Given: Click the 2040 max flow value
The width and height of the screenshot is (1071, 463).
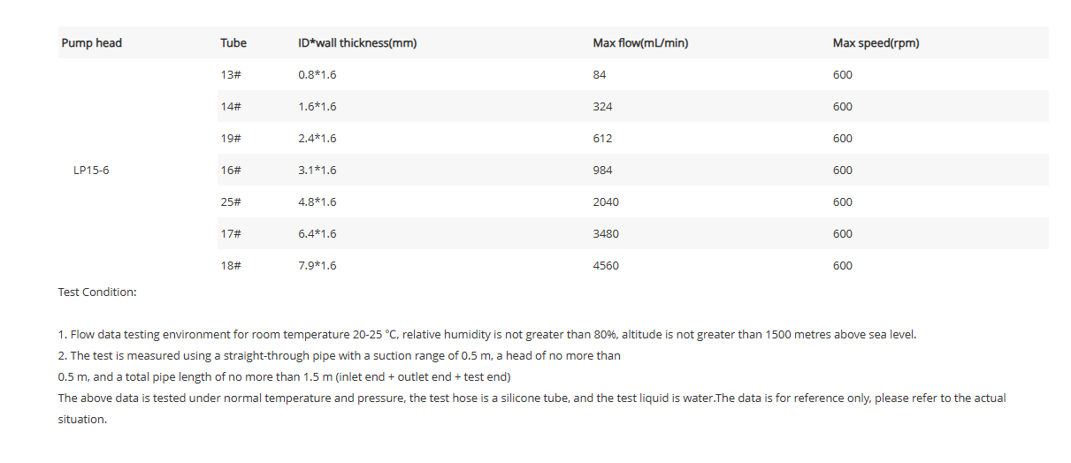Looking at the screenshot, I should [x=606, y=202].
